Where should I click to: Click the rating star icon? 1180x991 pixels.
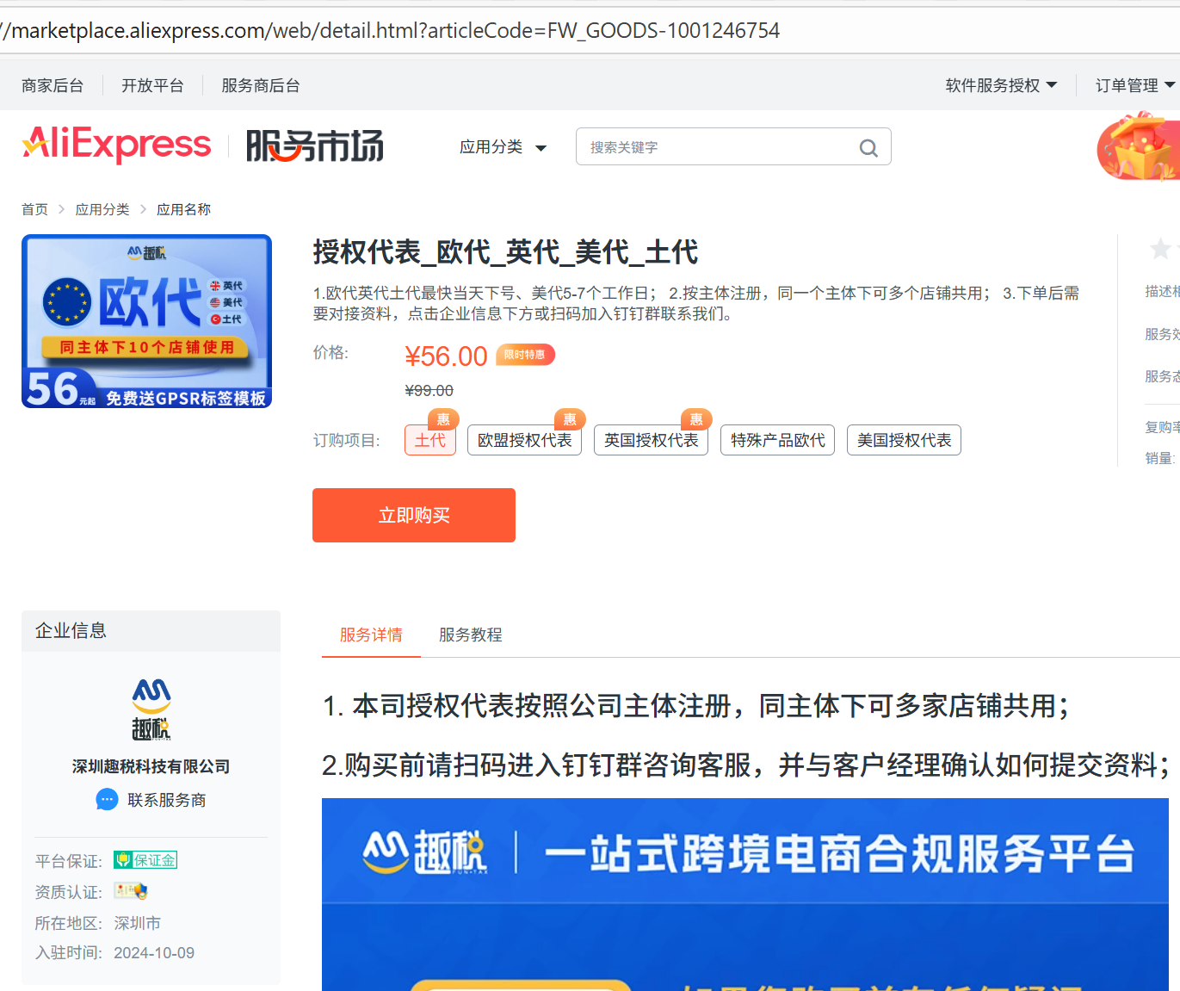[1159, 249]
